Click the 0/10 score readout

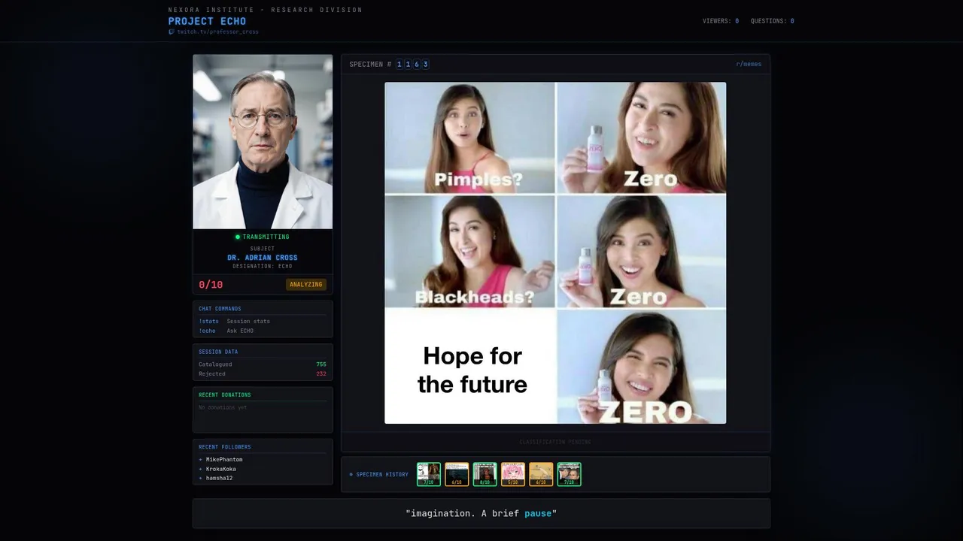[x=211, y=285]
